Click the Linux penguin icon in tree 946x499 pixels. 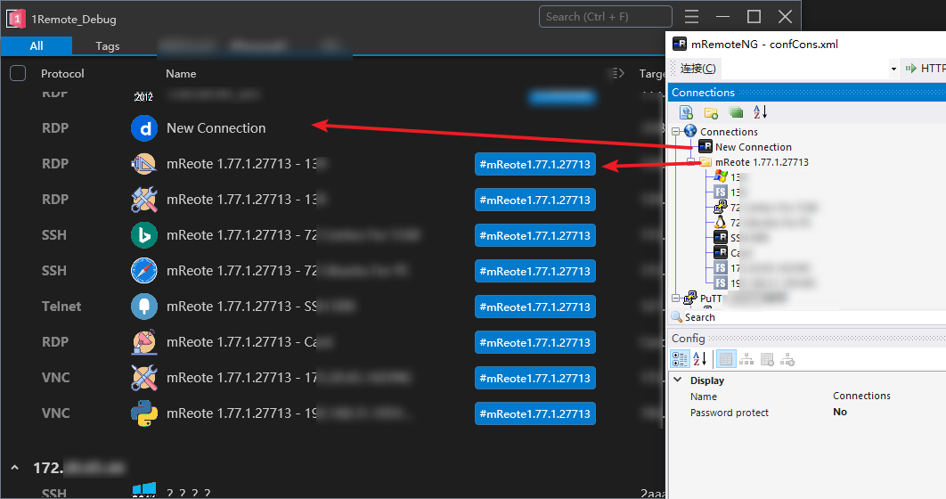720,222
